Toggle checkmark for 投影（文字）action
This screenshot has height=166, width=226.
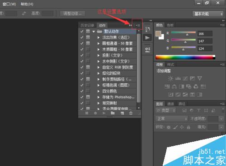tap(82, 55)
